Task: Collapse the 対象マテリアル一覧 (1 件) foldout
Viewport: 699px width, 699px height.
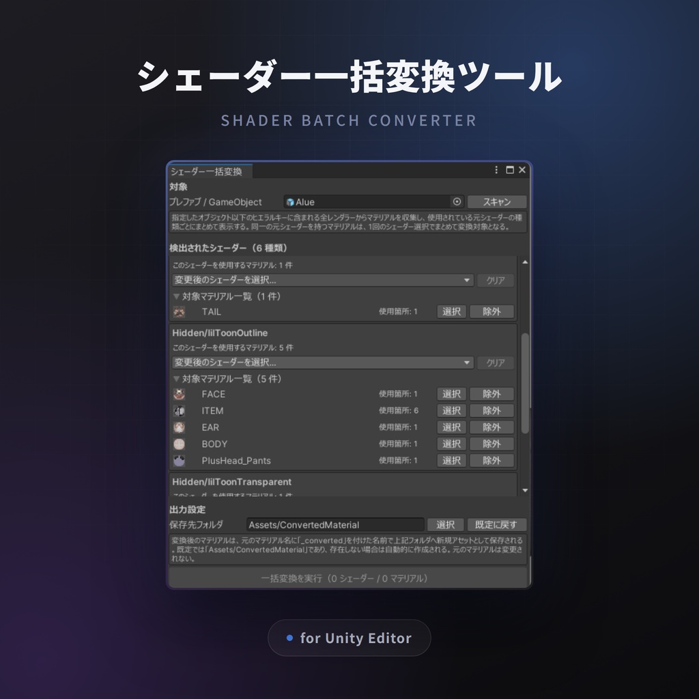Action: click(177, 296)
